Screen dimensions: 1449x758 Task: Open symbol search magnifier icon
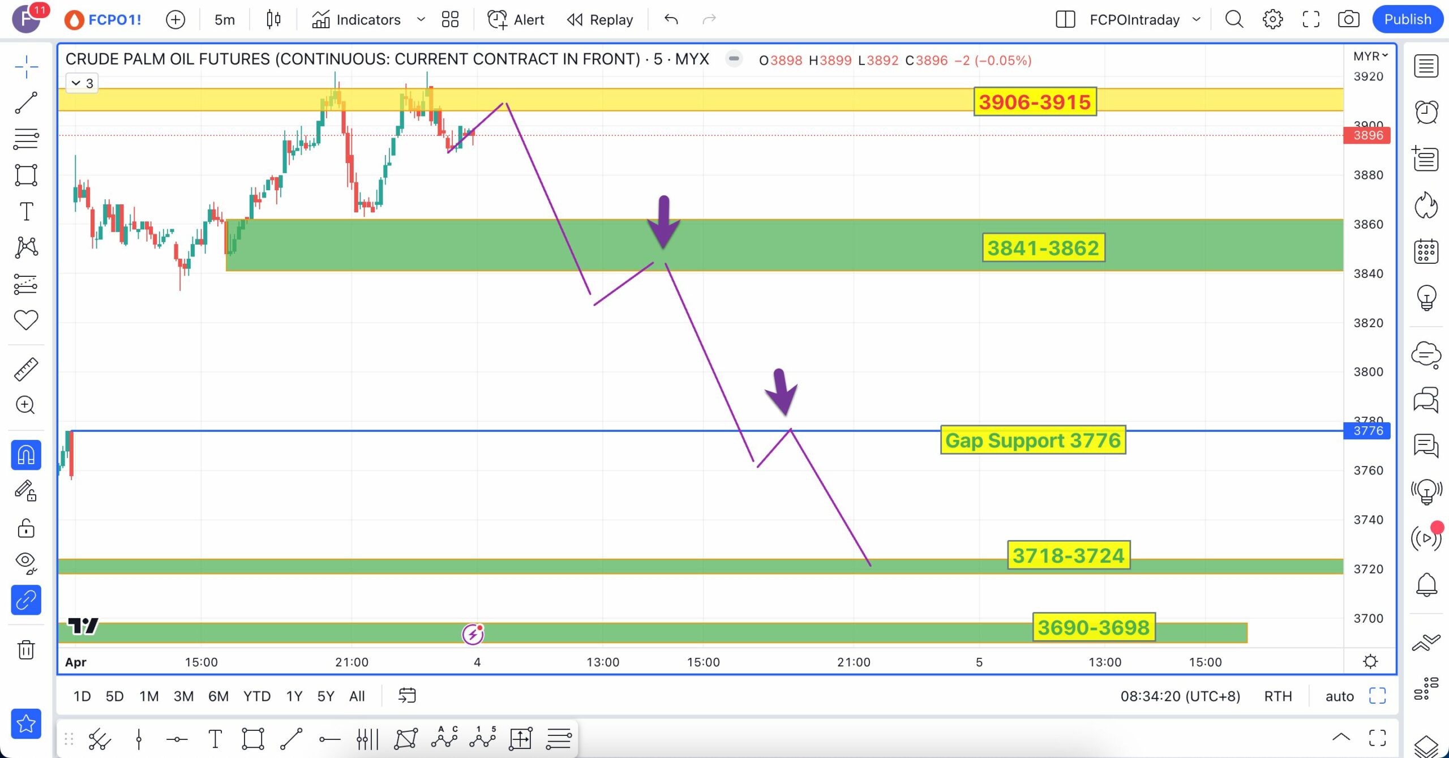click(x=1234, y=20)
